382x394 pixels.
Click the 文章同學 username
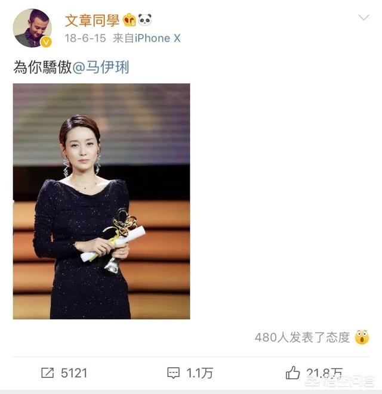click(x=92, y=20)
